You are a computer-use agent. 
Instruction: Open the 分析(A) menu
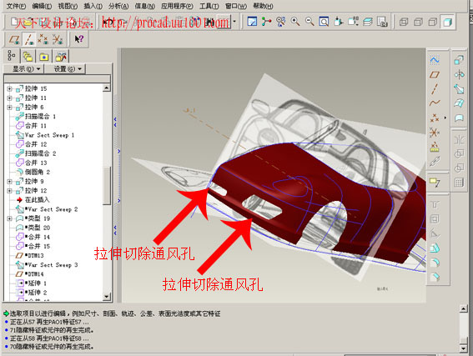pos(118,6)
